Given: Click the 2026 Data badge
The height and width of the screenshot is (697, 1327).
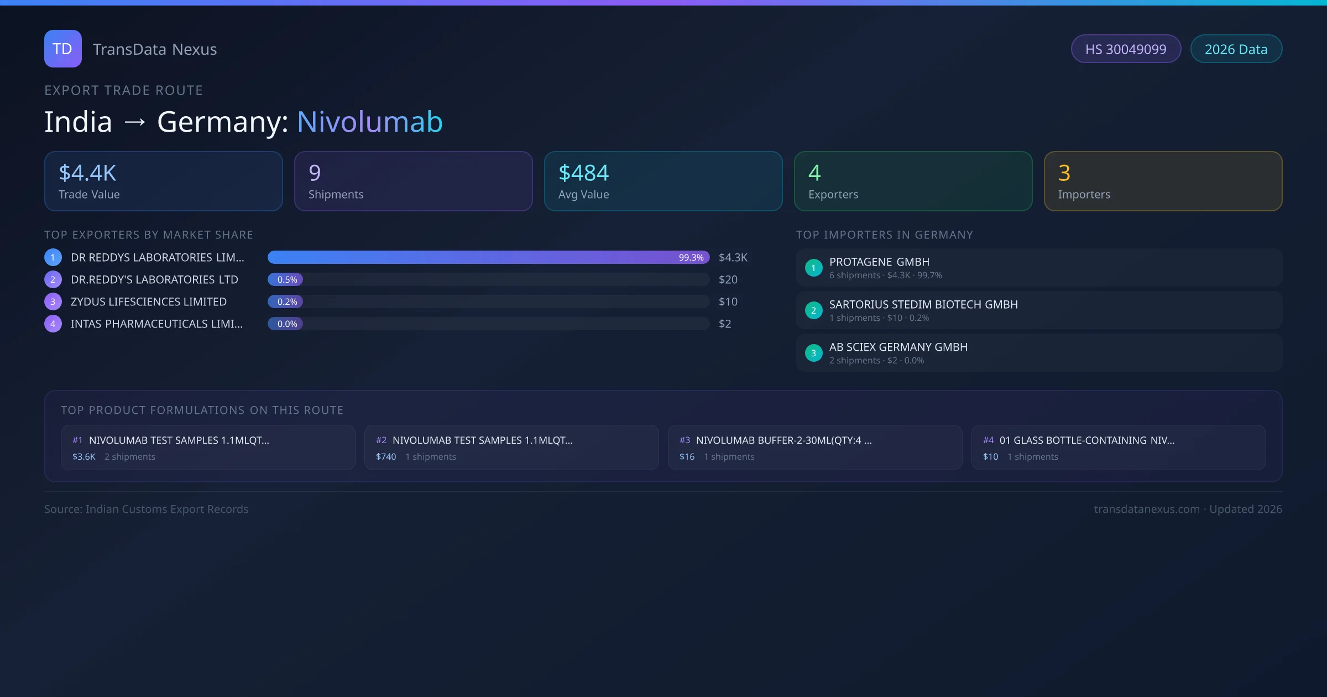Looking at the screenshot, I should 1236,49.
